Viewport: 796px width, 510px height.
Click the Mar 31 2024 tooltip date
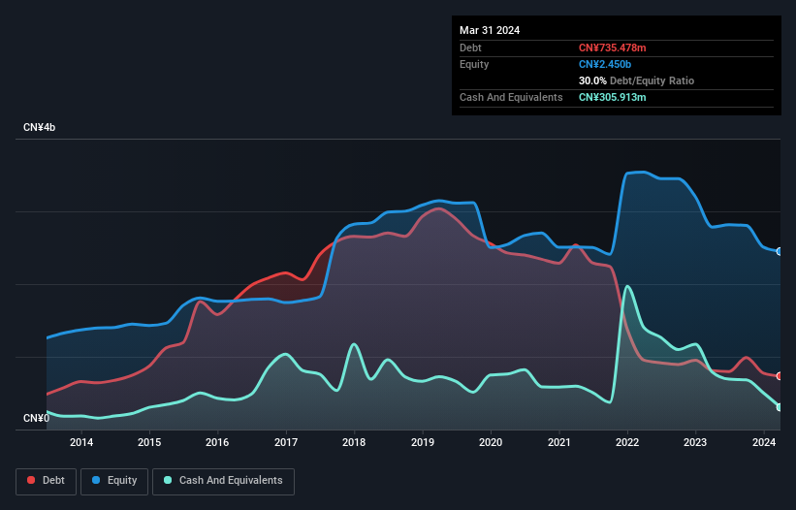[x=490, y=30]
